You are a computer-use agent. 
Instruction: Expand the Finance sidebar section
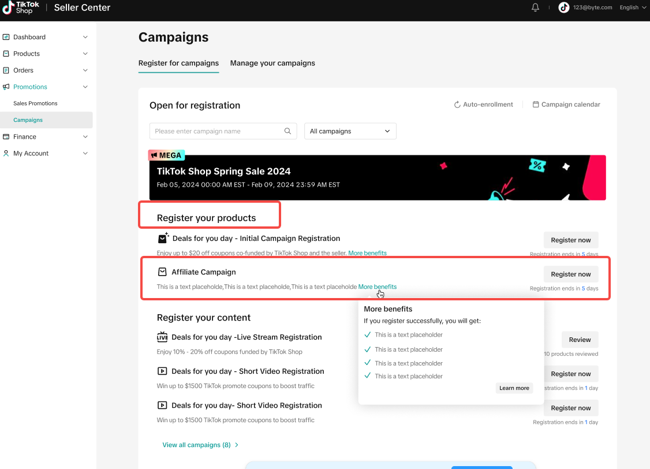point(46,137)
